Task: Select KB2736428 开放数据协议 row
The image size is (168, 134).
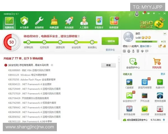Action: tap(28, 98)
